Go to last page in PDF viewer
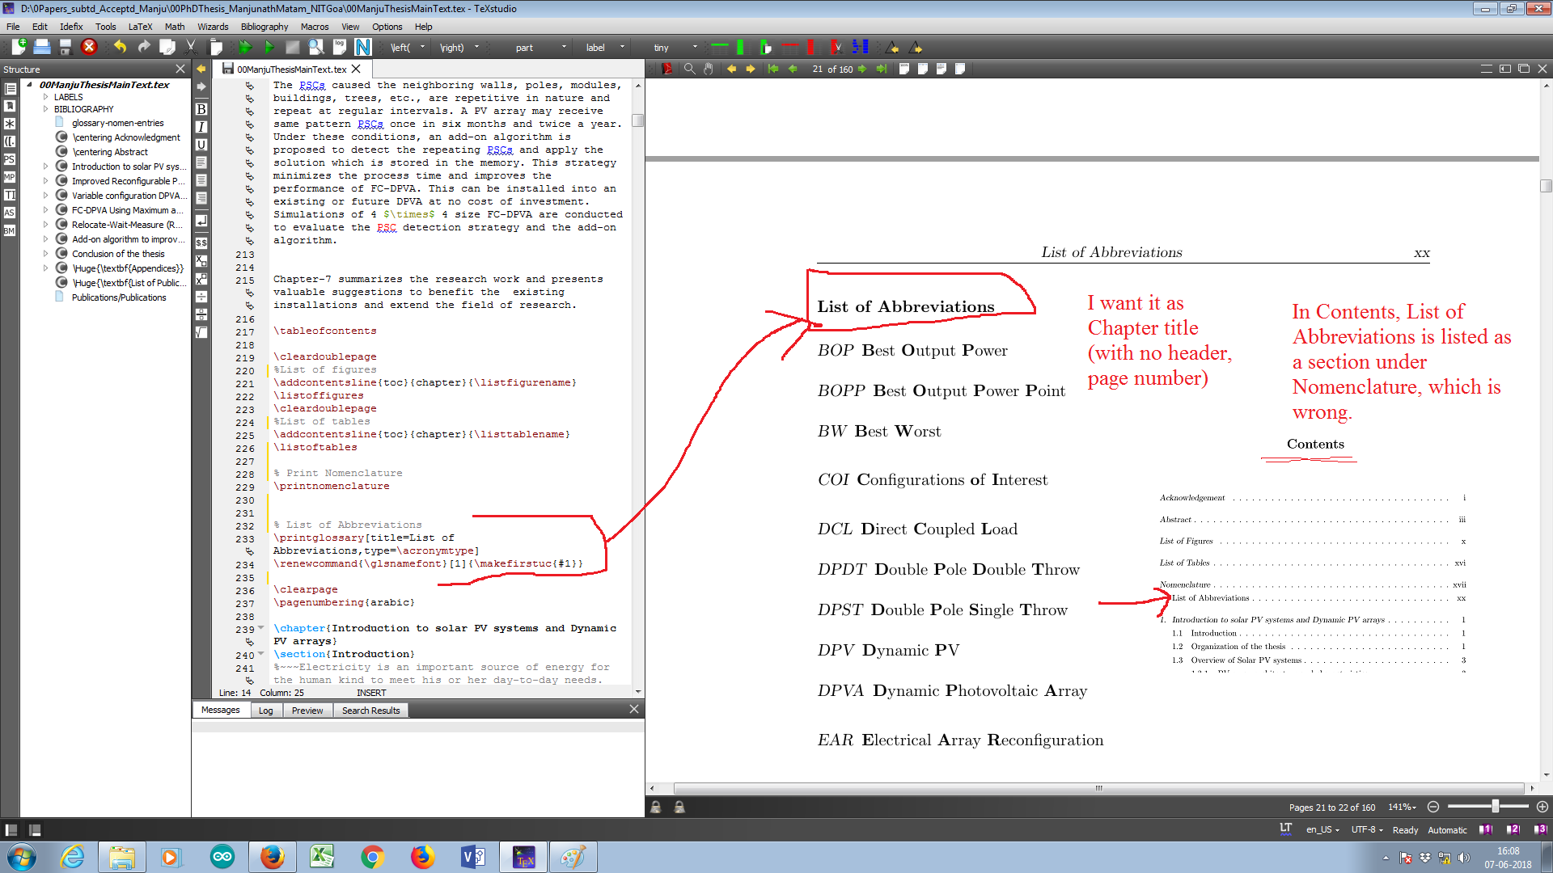 click(x=881, y=69)
